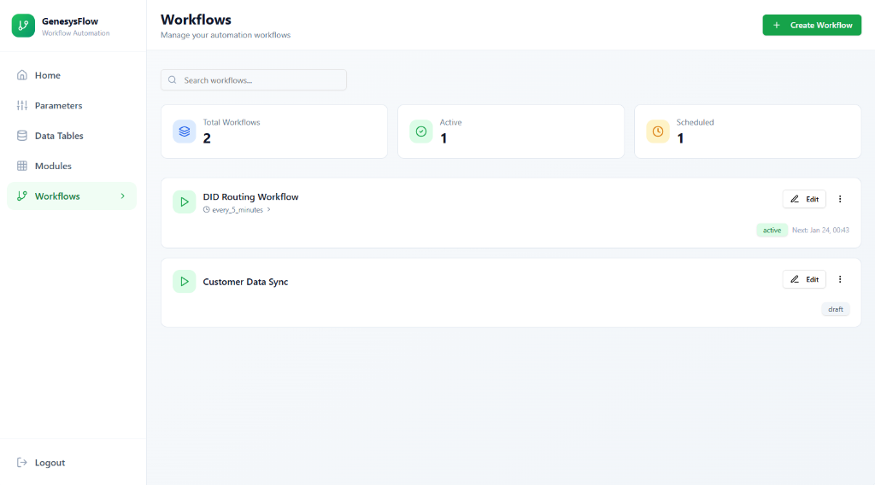Click the Total Workflows count card

pos(274,131)
